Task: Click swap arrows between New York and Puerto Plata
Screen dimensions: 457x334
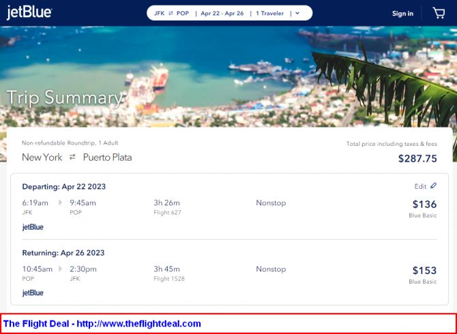Action: coord(72,157)
